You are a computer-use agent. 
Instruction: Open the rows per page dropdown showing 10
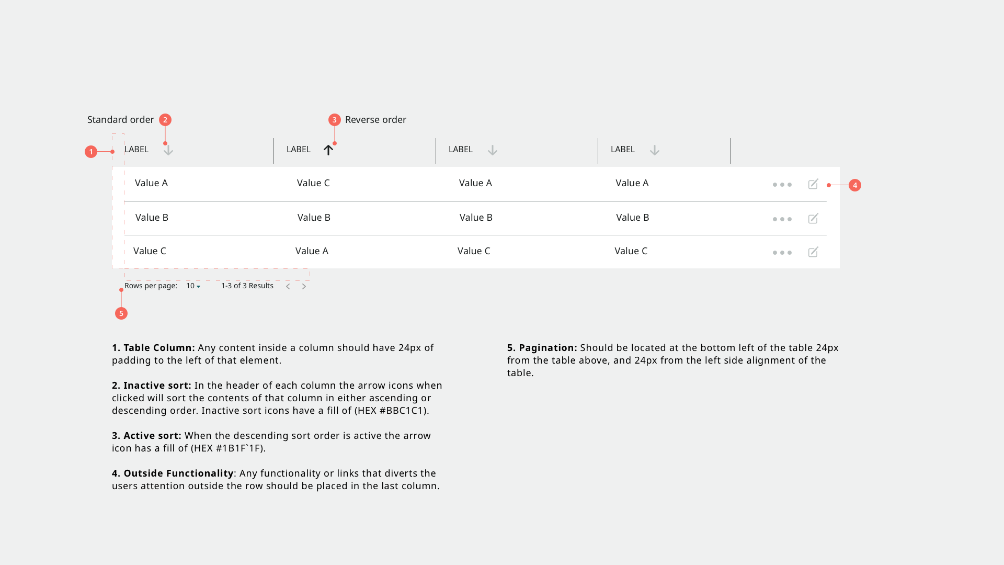click(193, 286)
